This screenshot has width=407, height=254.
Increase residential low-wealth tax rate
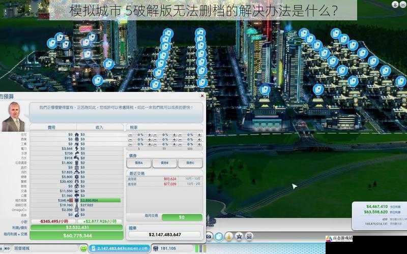pyautogui.click(x=150, y=135)
